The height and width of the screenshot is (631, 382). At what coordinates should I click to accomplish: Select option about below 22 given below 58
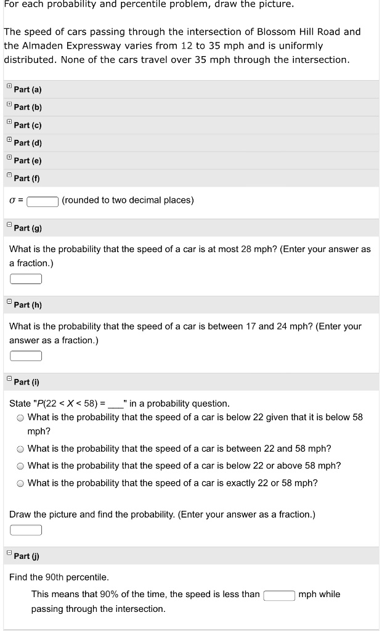19,418
